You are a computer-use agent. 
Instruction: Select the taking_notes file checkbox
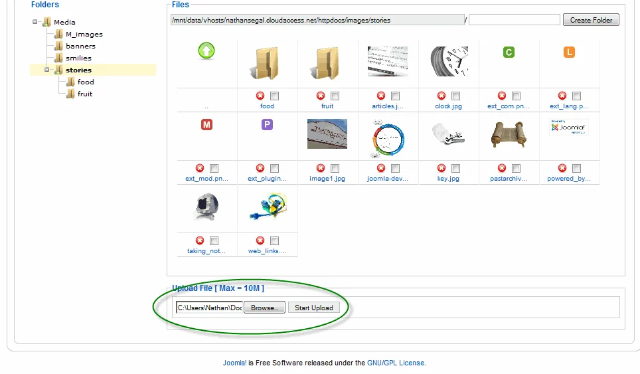pyautogui.click(x=214, y=240)
